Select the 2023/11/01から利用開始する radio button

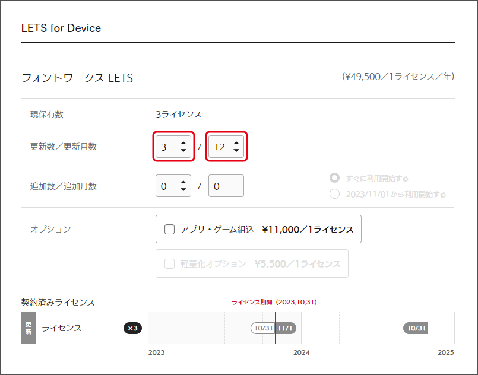(334, 194)
